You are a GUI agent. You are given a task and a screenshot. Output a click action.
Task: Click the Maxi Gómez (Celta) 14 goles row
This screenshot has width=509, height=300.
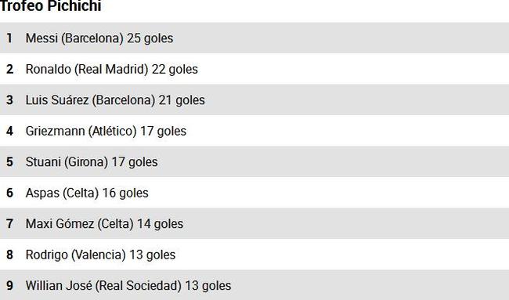pyautogui.click(x=254, y=223)
